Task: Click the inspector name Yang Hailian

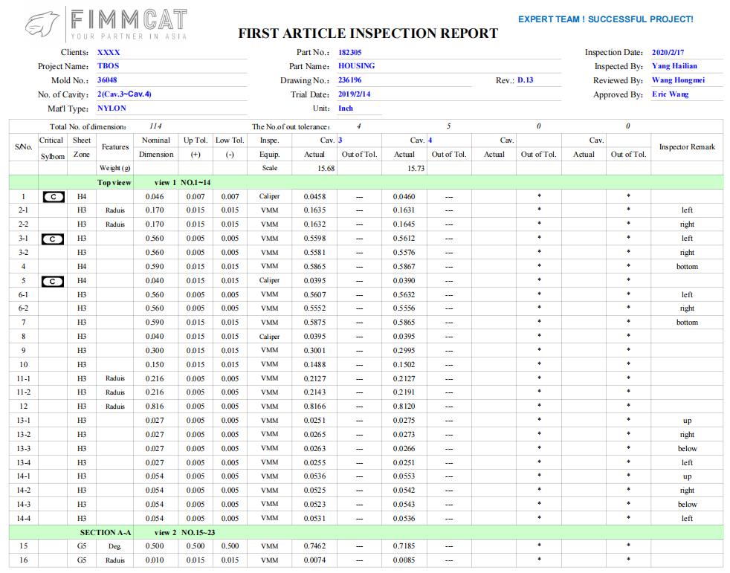Action: click(674, 65)
